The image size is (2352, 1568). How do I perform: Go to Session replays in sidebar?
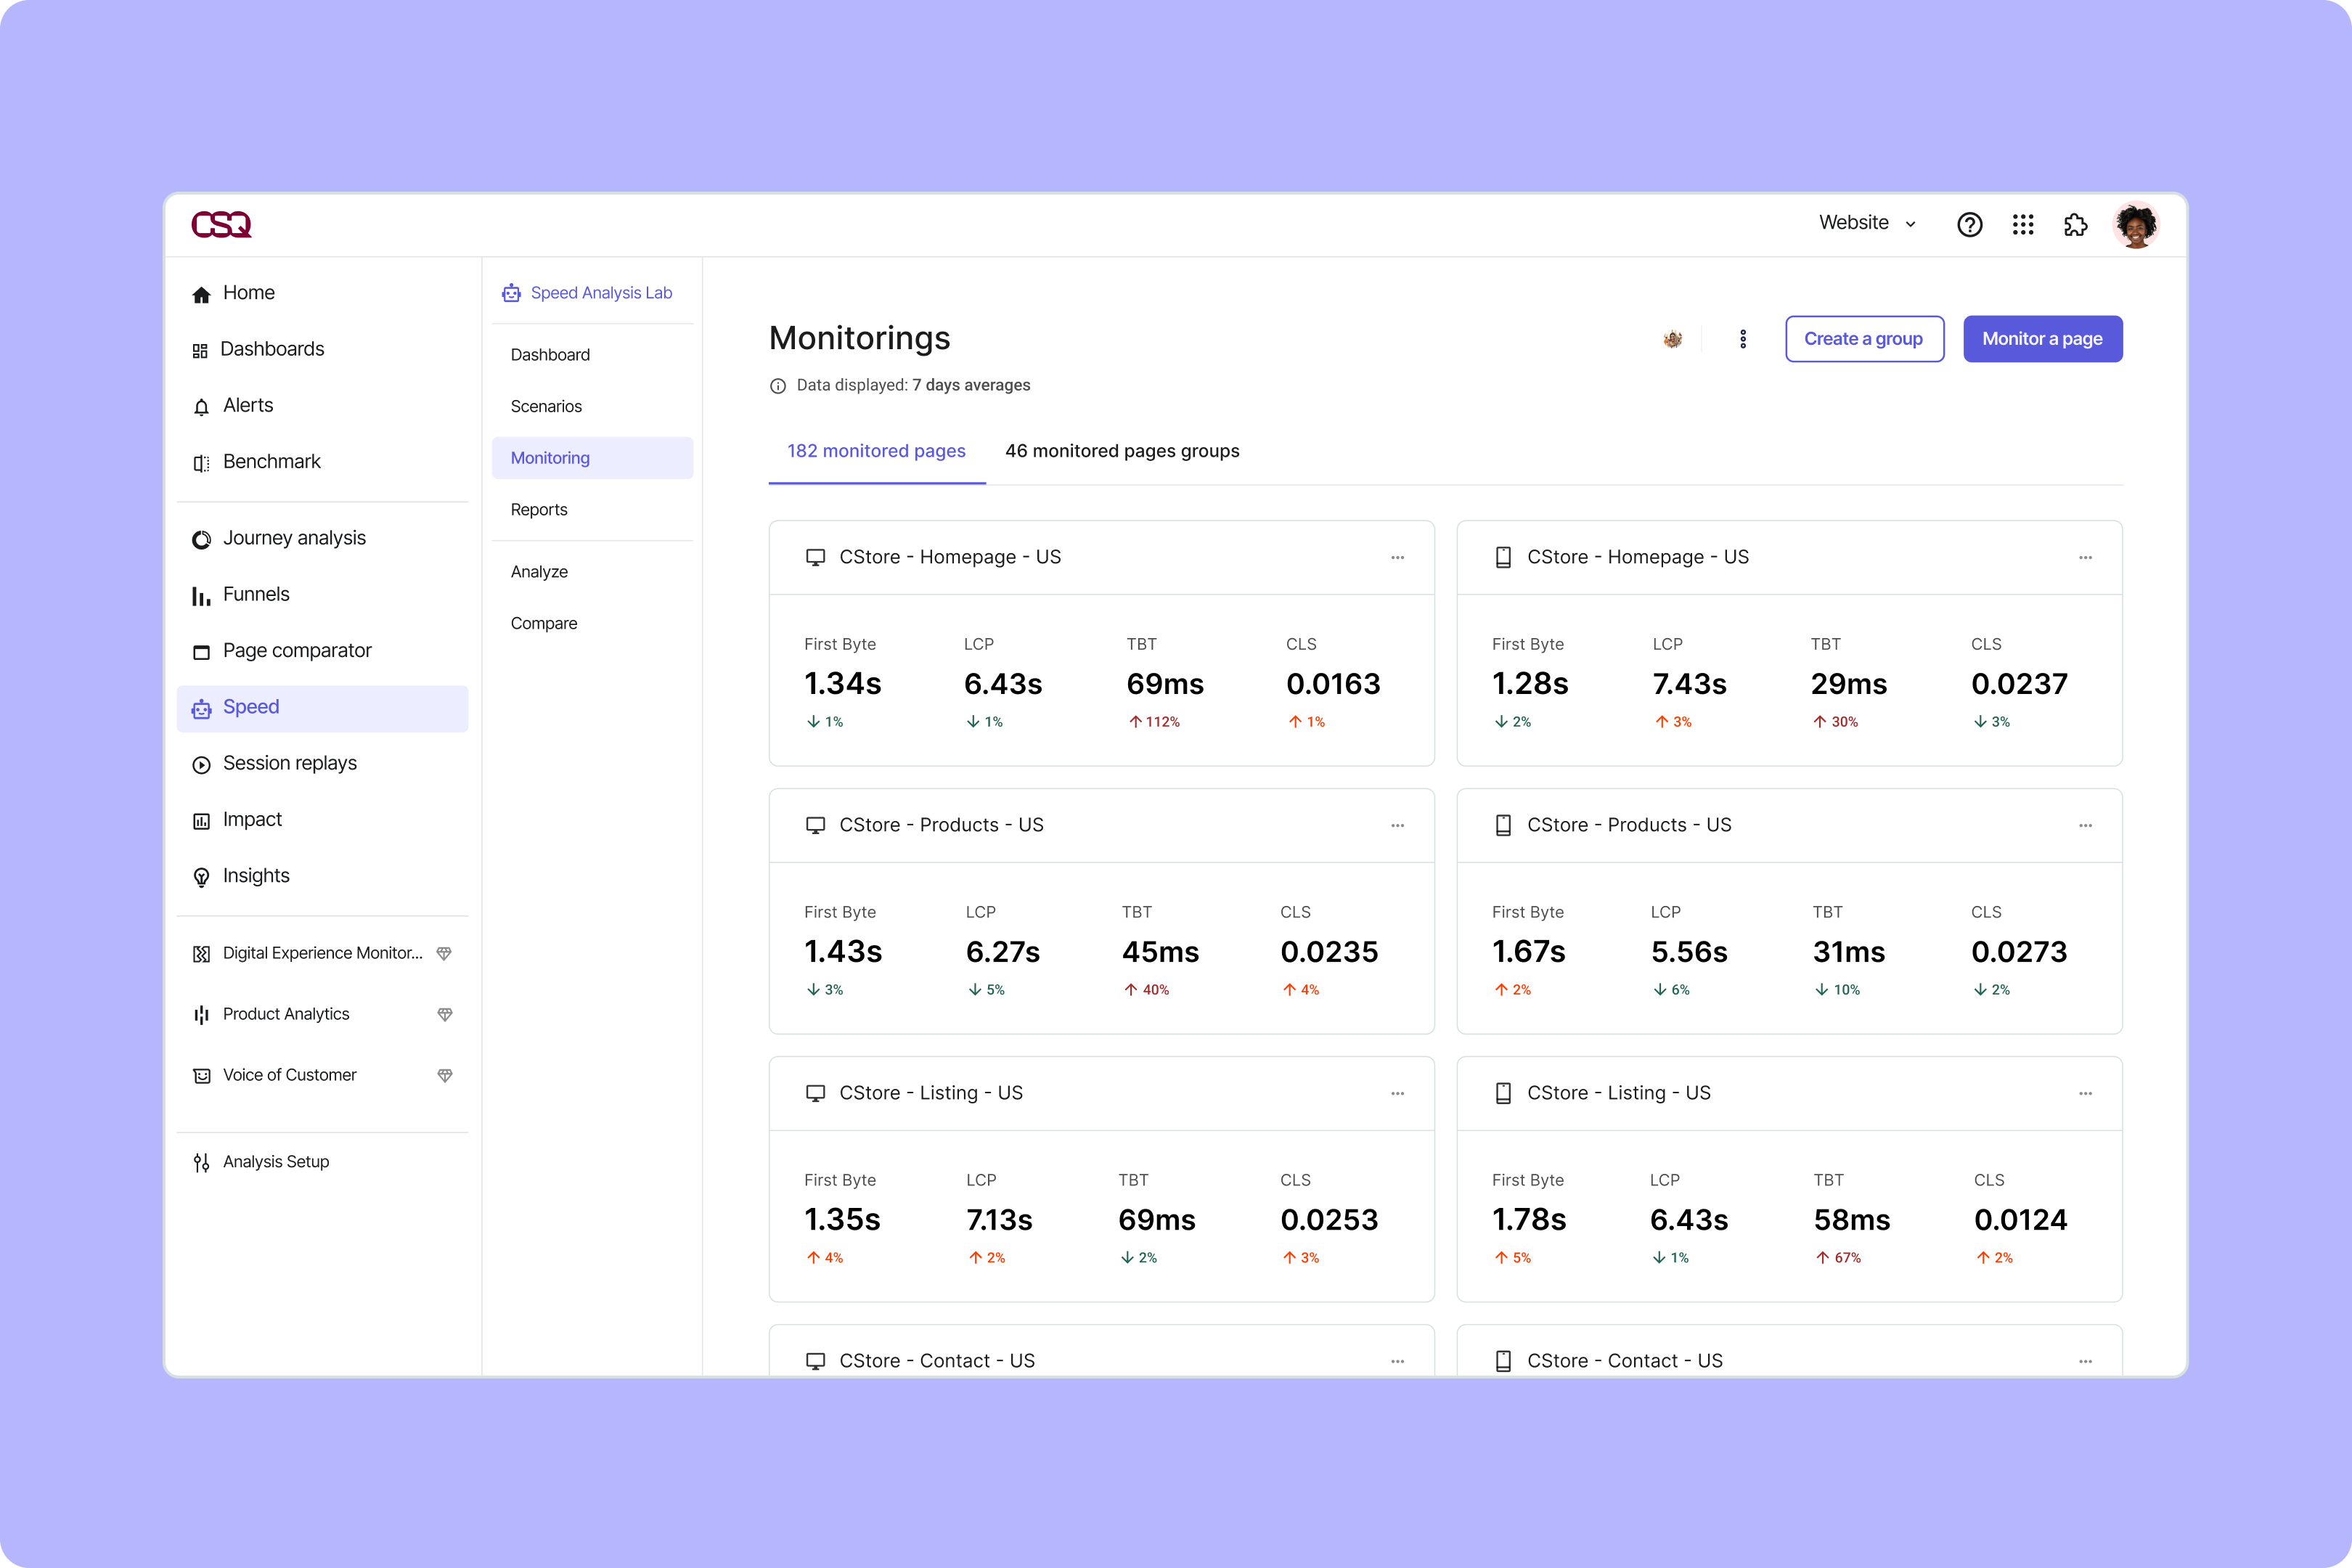point(289,763)
